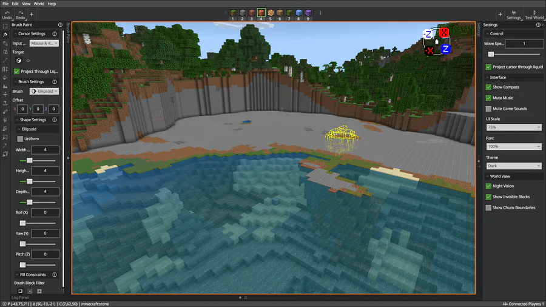
Task: Enable Show Chunk Boundaries checkbox
Action: click(488, 207)
